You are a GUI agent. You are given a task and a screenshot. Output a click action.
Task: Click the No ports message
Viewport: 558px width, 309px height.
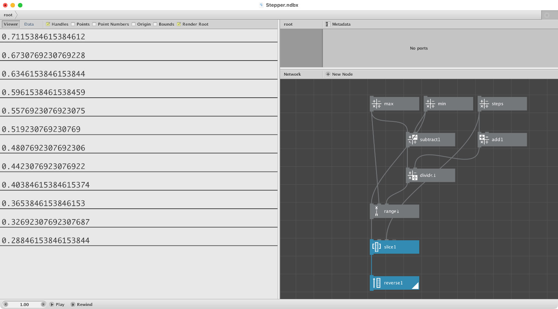[419, 48]
